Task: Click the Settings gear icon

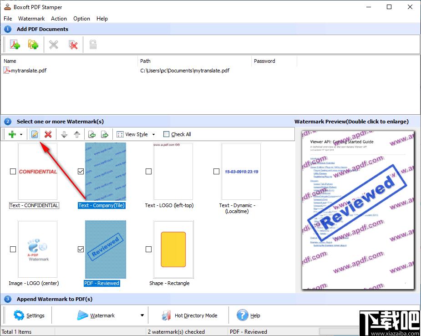Action: (19, 315)
